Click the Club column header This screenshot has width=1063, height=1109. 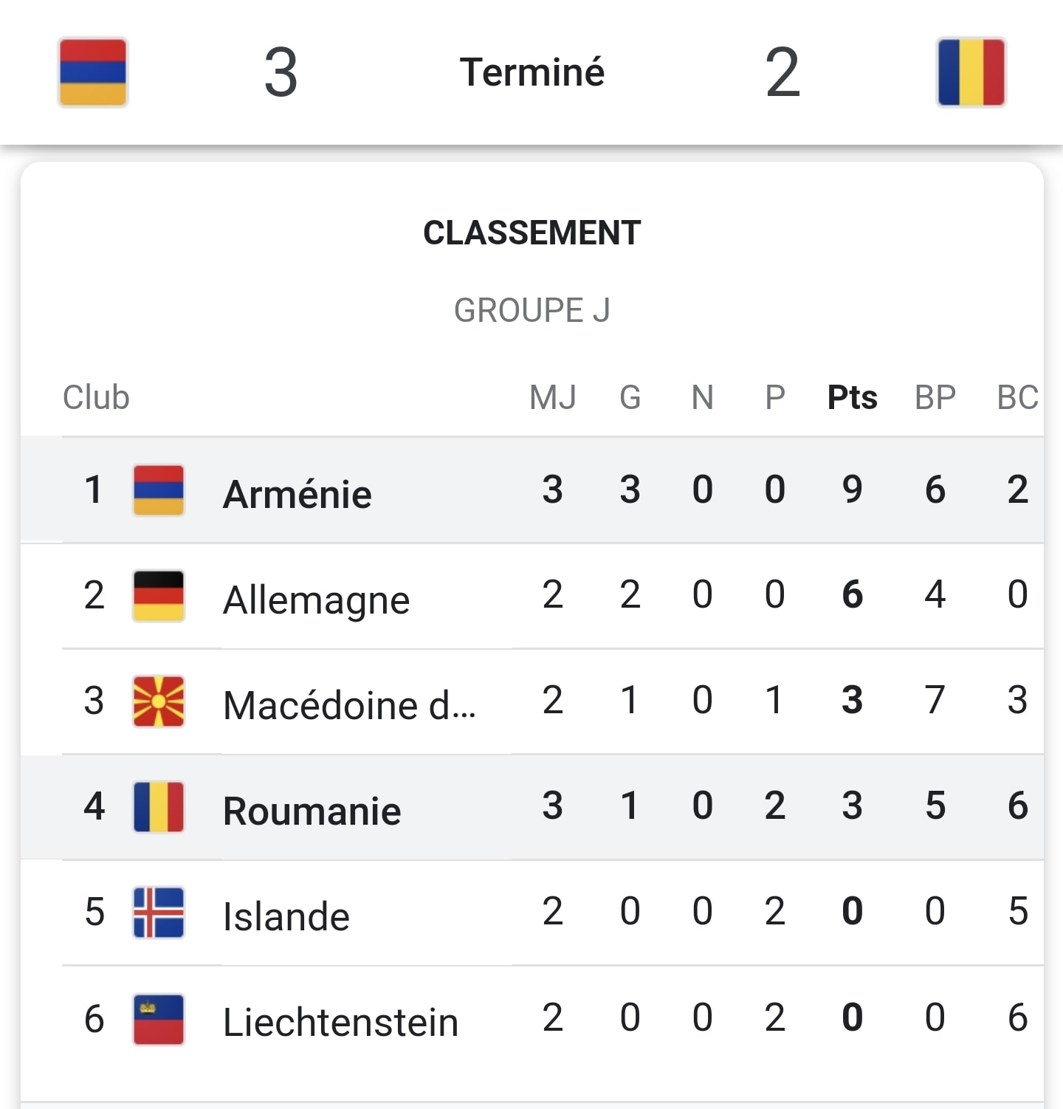pos(96,397)
